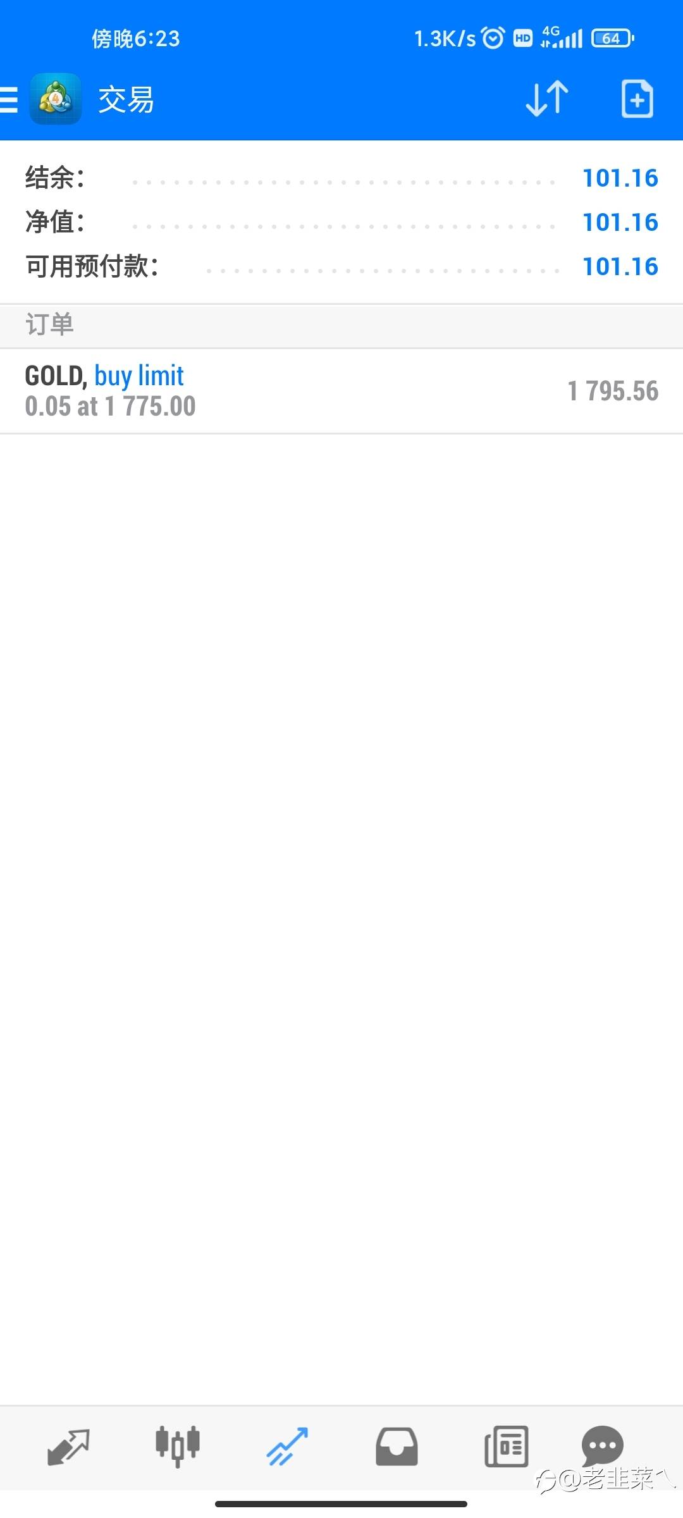Screen dimensions: 683x1518
Task: Tap the current price 1 795.56
Action: (613, 391)
